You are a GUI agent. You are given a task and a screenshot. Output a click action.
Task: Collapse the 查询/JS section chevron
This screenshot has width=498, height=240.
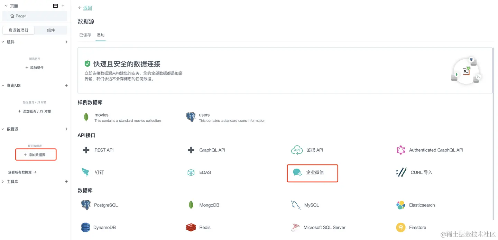[3, 86]
